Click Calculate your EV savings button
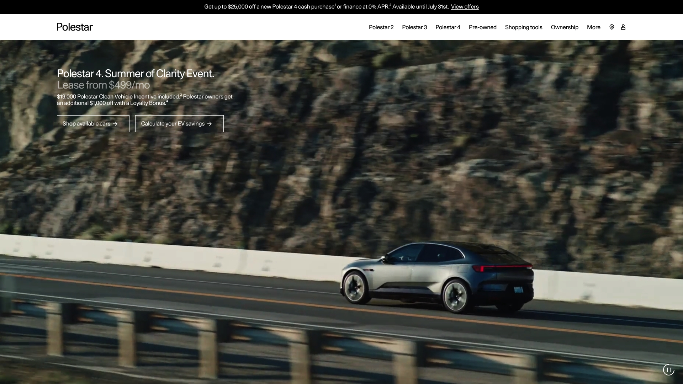Screen dimensions: 683x384 point(179,124)
